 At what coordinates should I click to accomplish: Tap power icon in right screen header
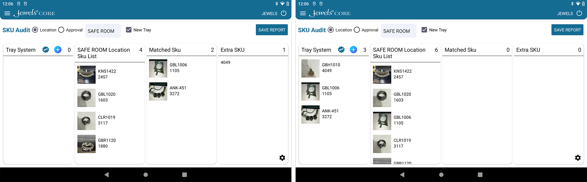click(x=579, y=13)
